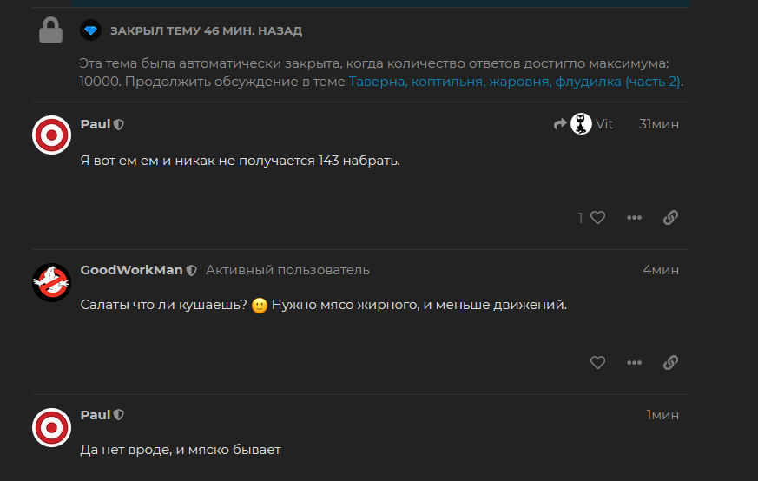Like Paul's post about 143
The height and width of the screenshot is (481, 758).
[597, 218]
